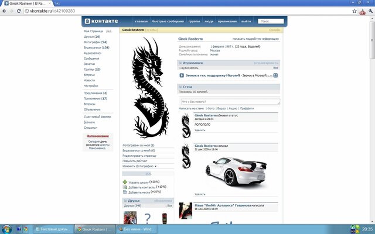Image resolution: width=375 pixels, height=234 pixels.
Task: Switch to Текстовый докум taskbar window
Action: click(53, 229)
